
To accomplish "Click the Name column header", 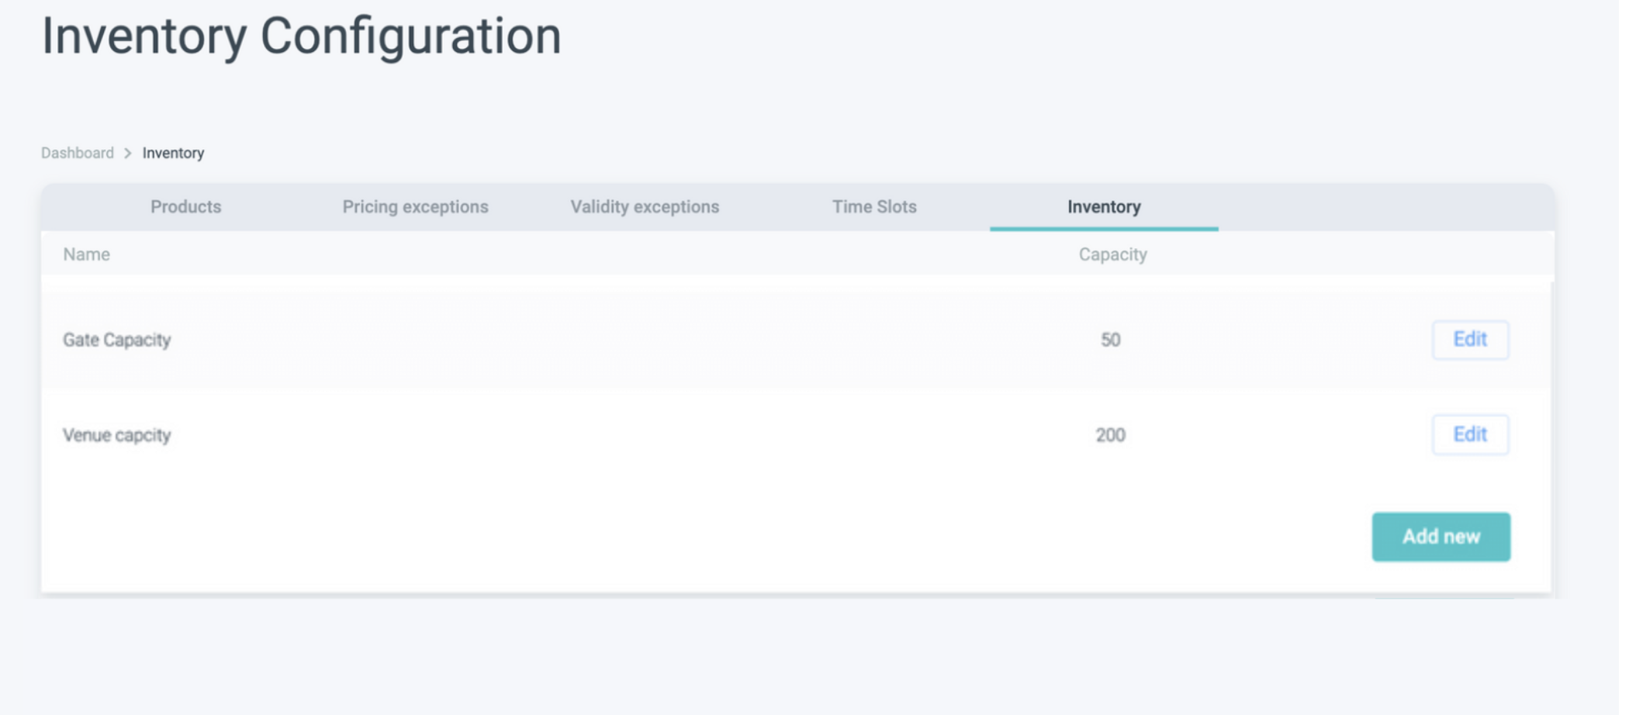I will tap(86, 254).
